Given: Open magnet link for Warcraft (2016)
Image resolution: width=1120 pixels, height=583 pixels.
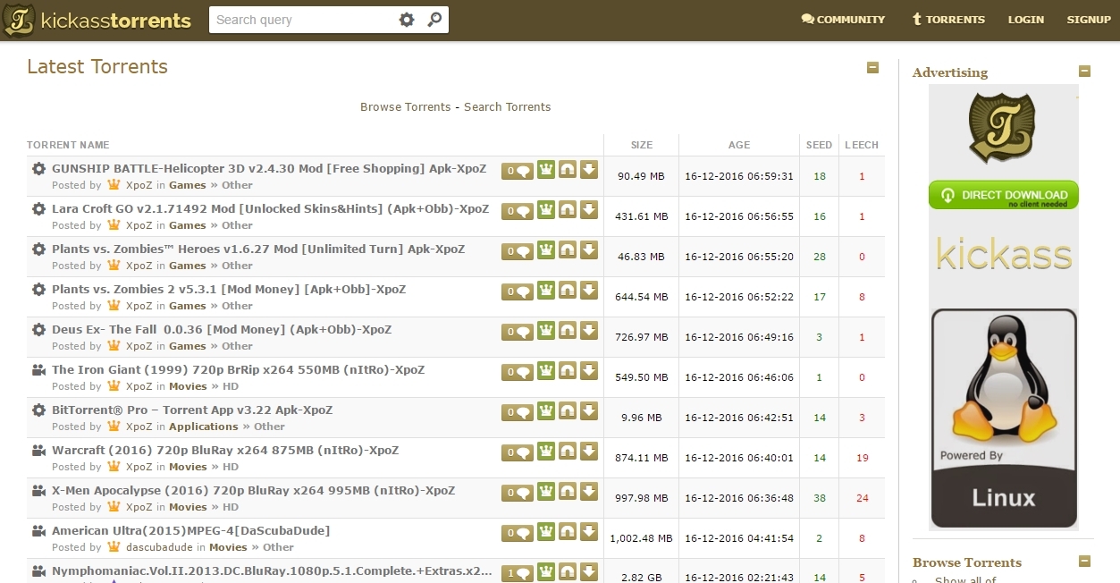Looking at the screenshot, I should (x=568, y=452).
